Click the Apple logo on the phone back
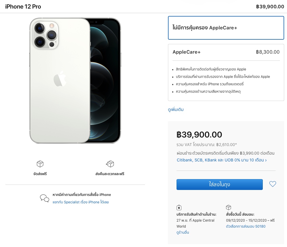Screen dimensions: 287x247 pos(60,79)
